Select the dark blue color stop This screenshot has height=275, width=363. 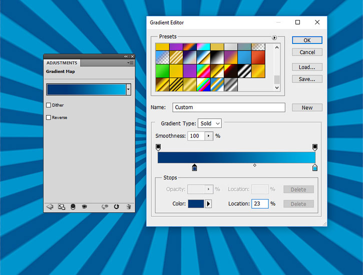point(194,167)
